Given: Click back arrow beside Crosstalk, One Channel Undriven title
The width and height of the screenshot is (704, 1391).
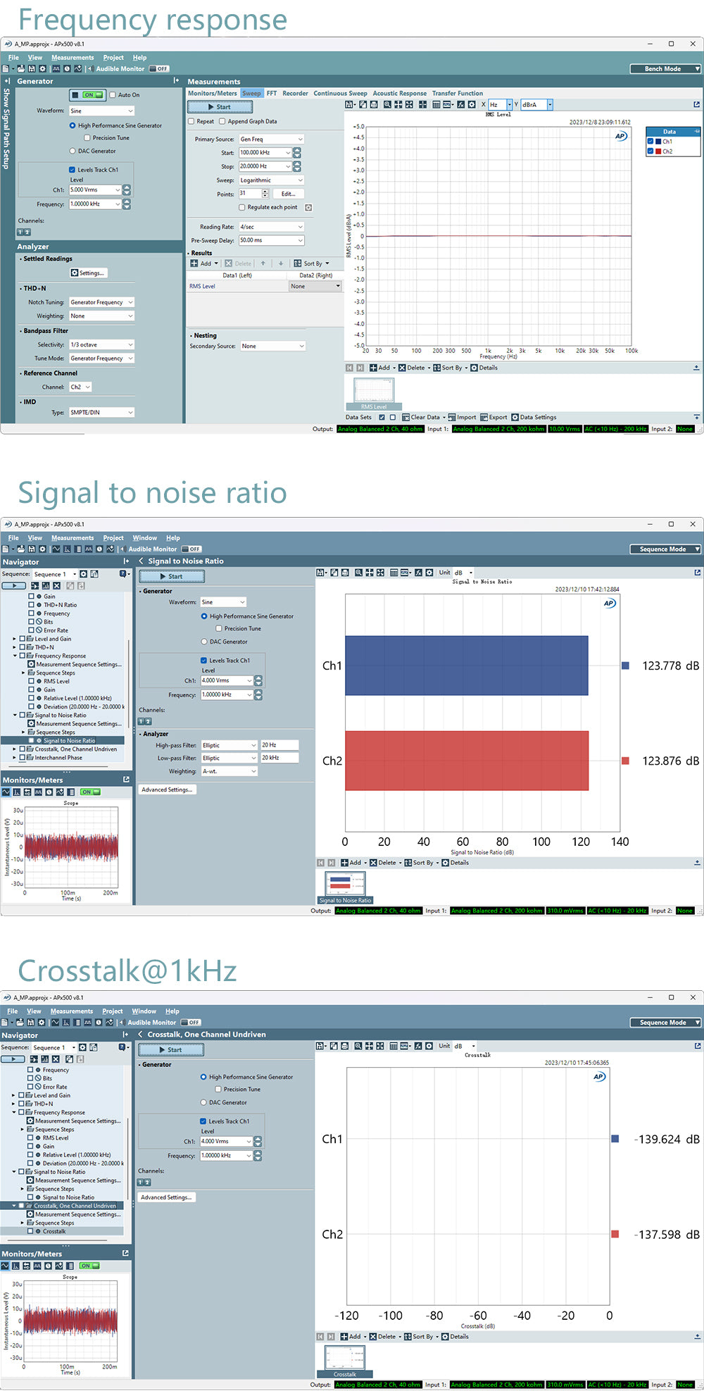Looking at the screenshot, I should pos(141,1034).
